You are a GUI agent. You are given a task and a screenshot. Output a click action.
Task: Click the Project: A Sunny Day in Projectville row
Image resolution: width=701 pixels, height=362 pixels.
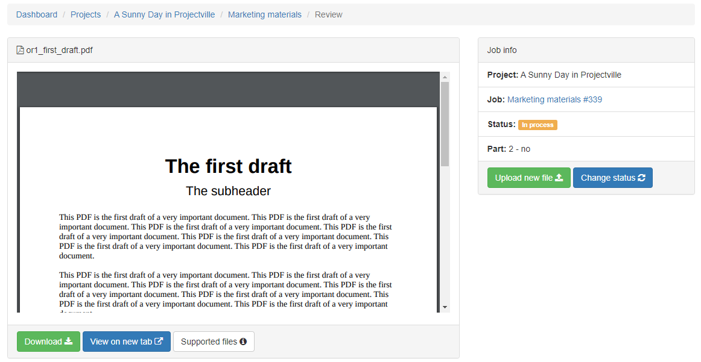(x=586, y=75)
